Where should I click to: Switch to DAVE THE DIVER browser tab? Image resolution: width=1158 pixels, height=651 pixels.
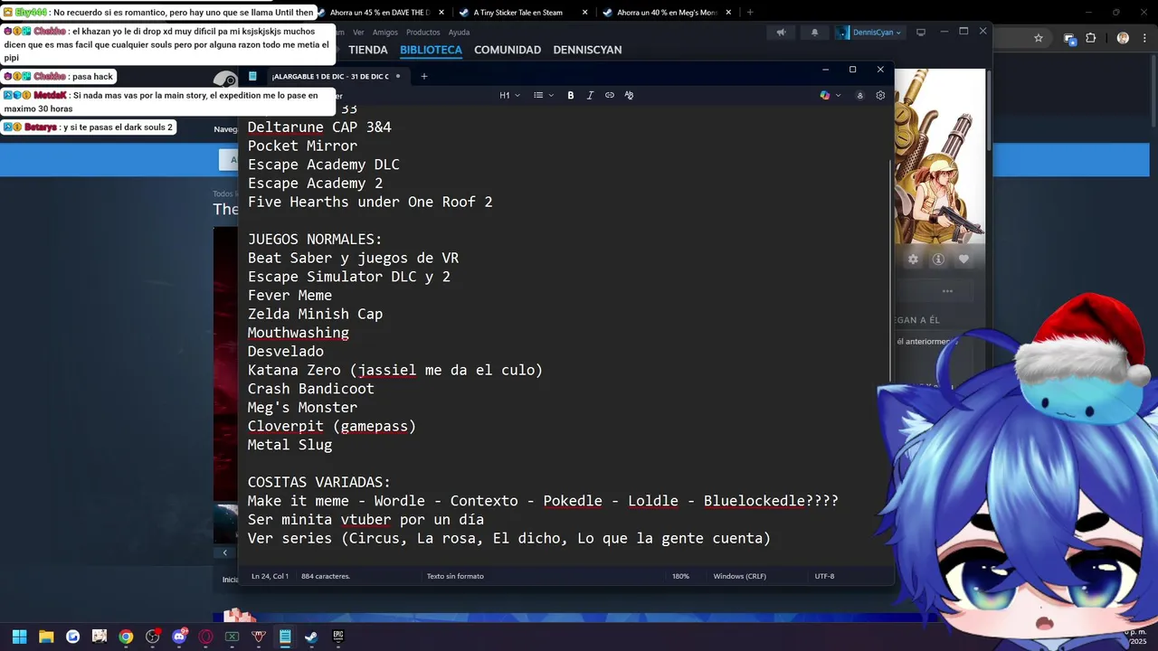coord(380,13)
